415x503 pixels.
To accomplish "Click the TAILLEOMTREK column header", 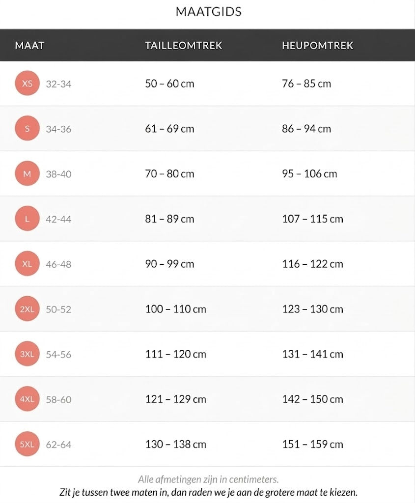I will [x=183, y=46].
